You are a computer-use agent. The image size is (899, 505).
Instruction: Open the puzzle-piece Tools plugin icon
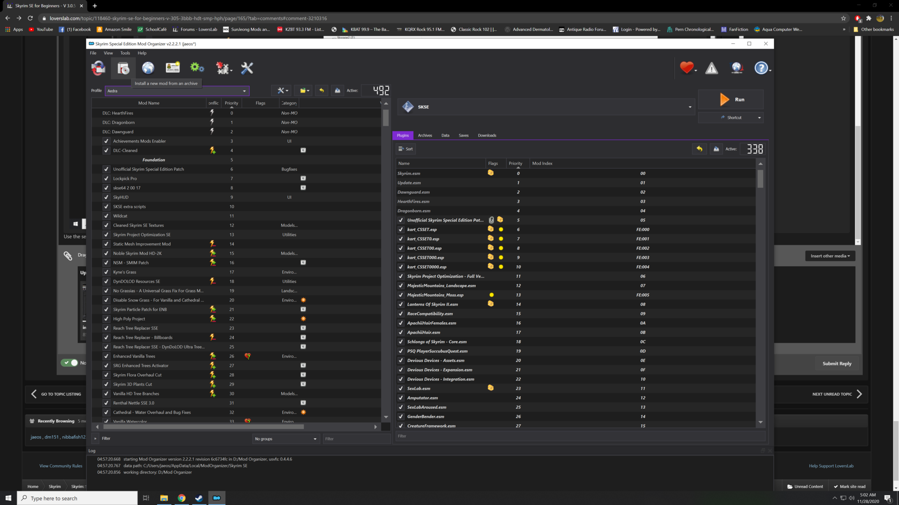coord(223,68)
